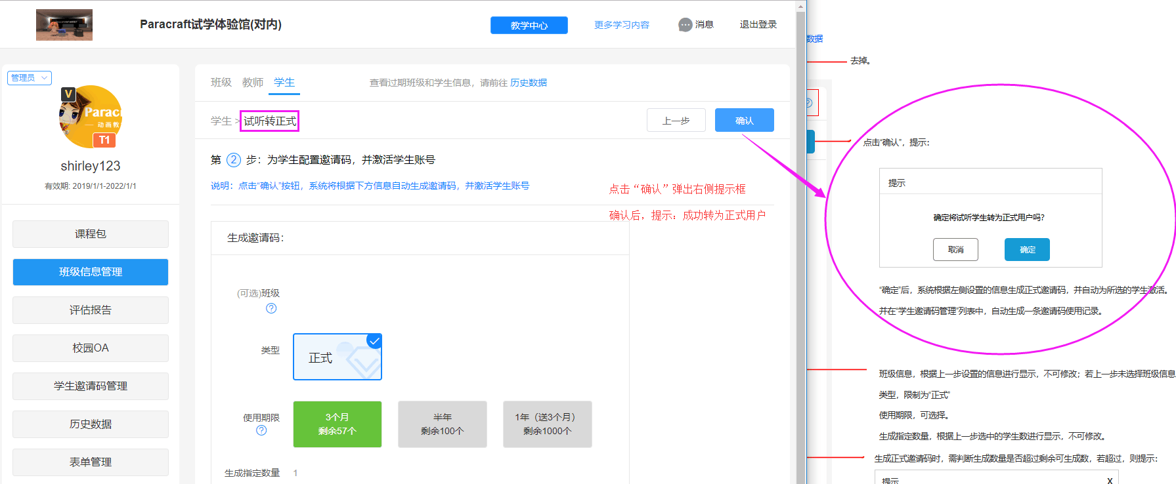Click the shirley123 user avatar
This screenshot has width=1176, height=484.
(x=91, y=117)
